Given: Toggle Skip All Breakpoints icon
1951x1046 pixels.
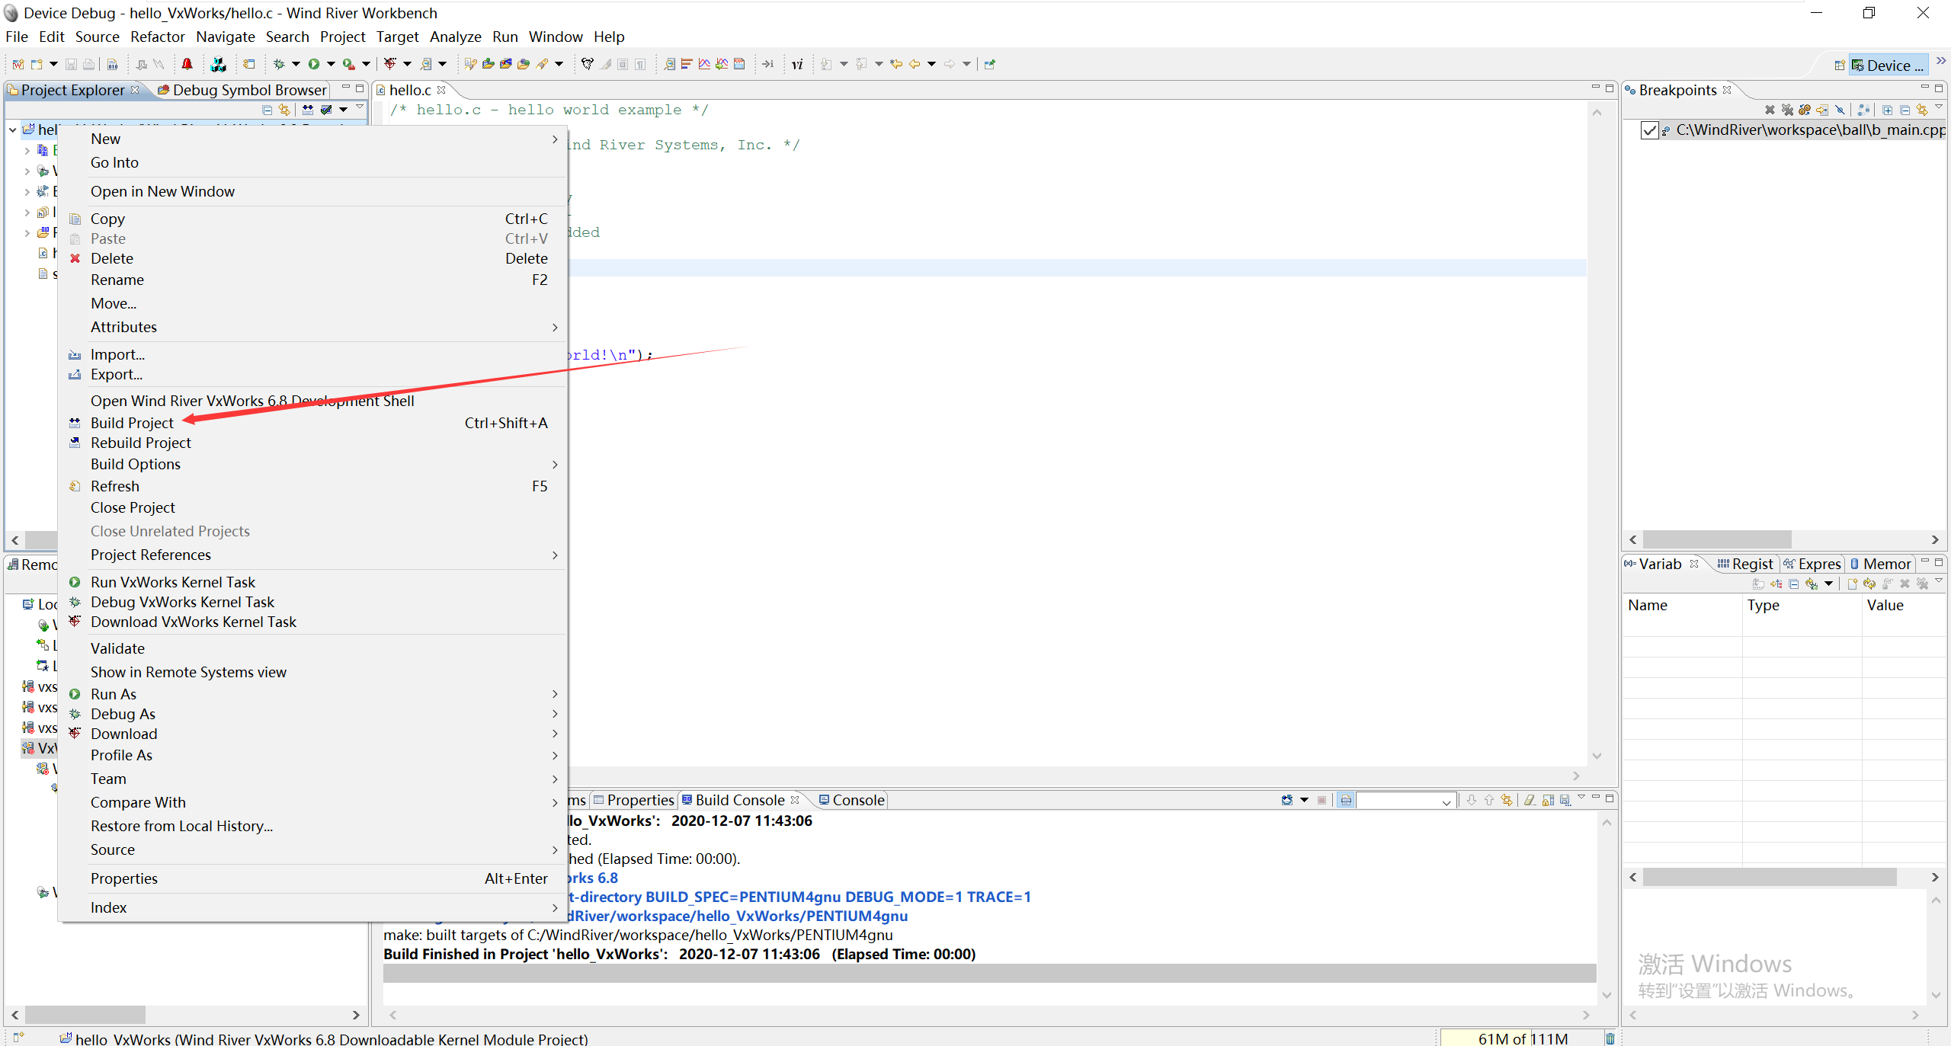Looking at the screenshot, I should [x=1840, y=110].
